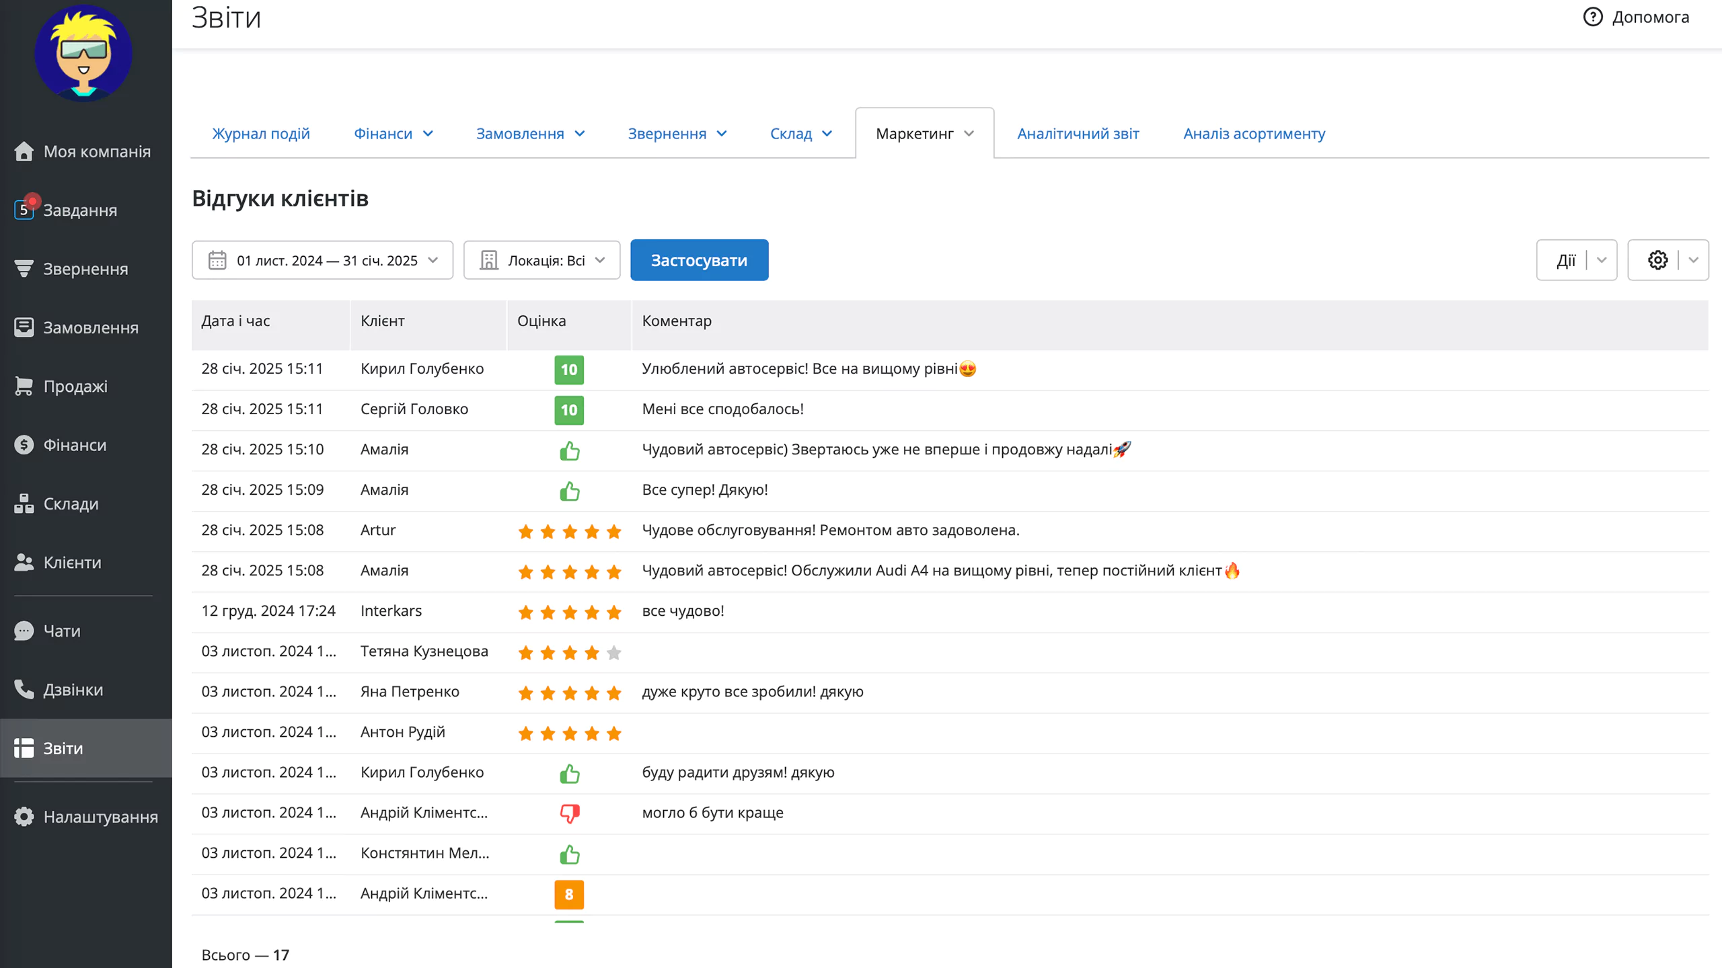Click comment 'буду радити друзям! дякую'
1722x968 pixels.
[x=738, y=772]
